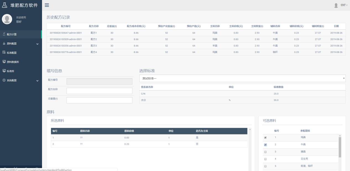350x171 pixels.
Task: Click the 原料配置 sidebar icon
Action: pos(4,44)
